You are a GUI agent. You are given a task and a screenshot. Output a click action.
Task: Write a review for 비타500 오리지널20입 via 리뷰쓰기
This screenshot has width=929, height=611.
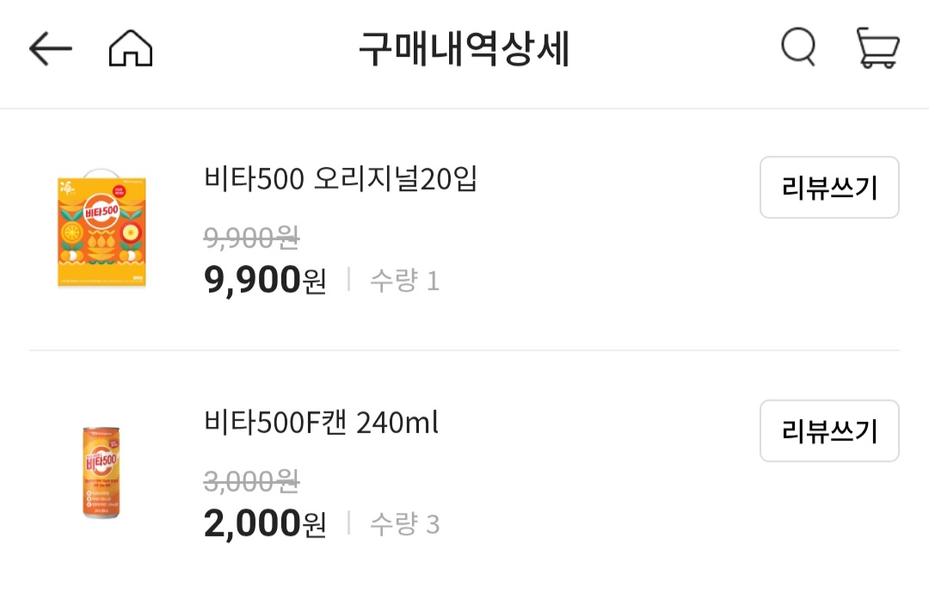point(828,188)
